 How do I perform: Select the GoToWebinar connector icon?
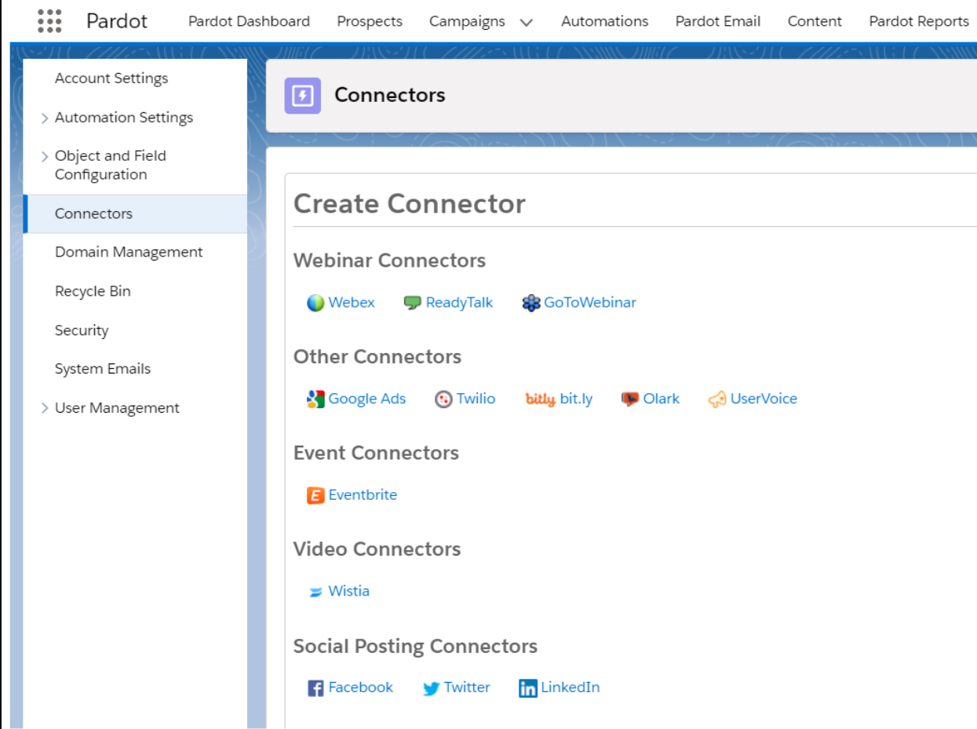(x=531, y=302)
